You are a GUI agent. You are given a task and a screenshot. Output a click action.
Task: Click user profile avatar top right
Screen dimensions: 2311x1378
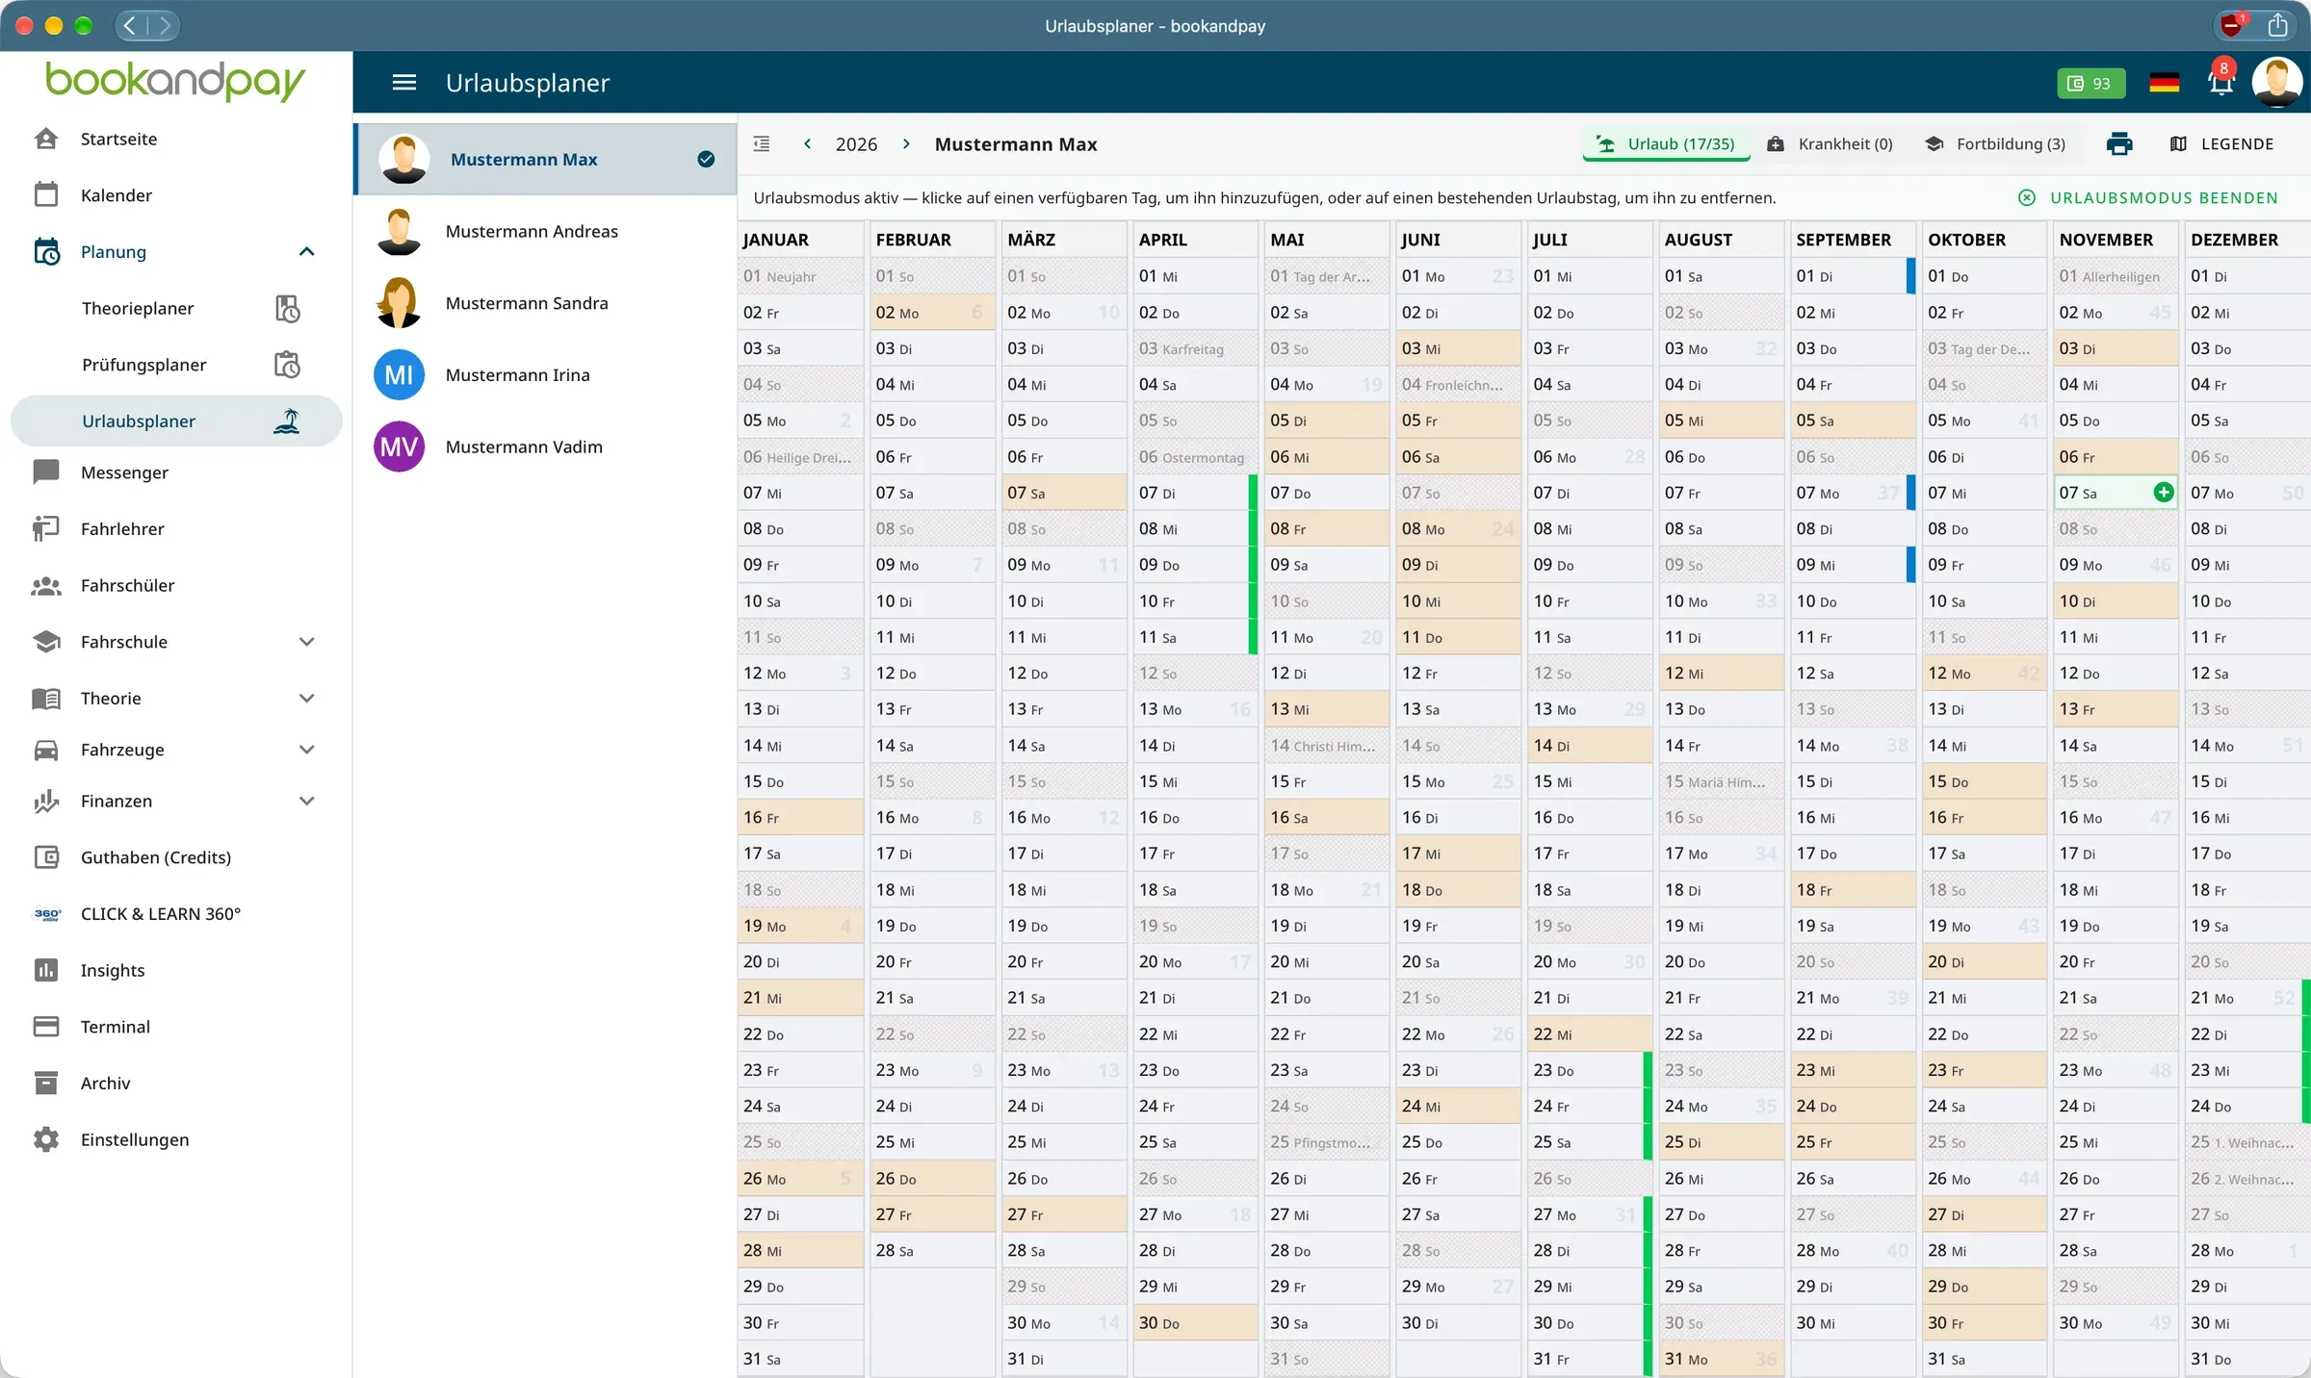tap(2276, 83)
